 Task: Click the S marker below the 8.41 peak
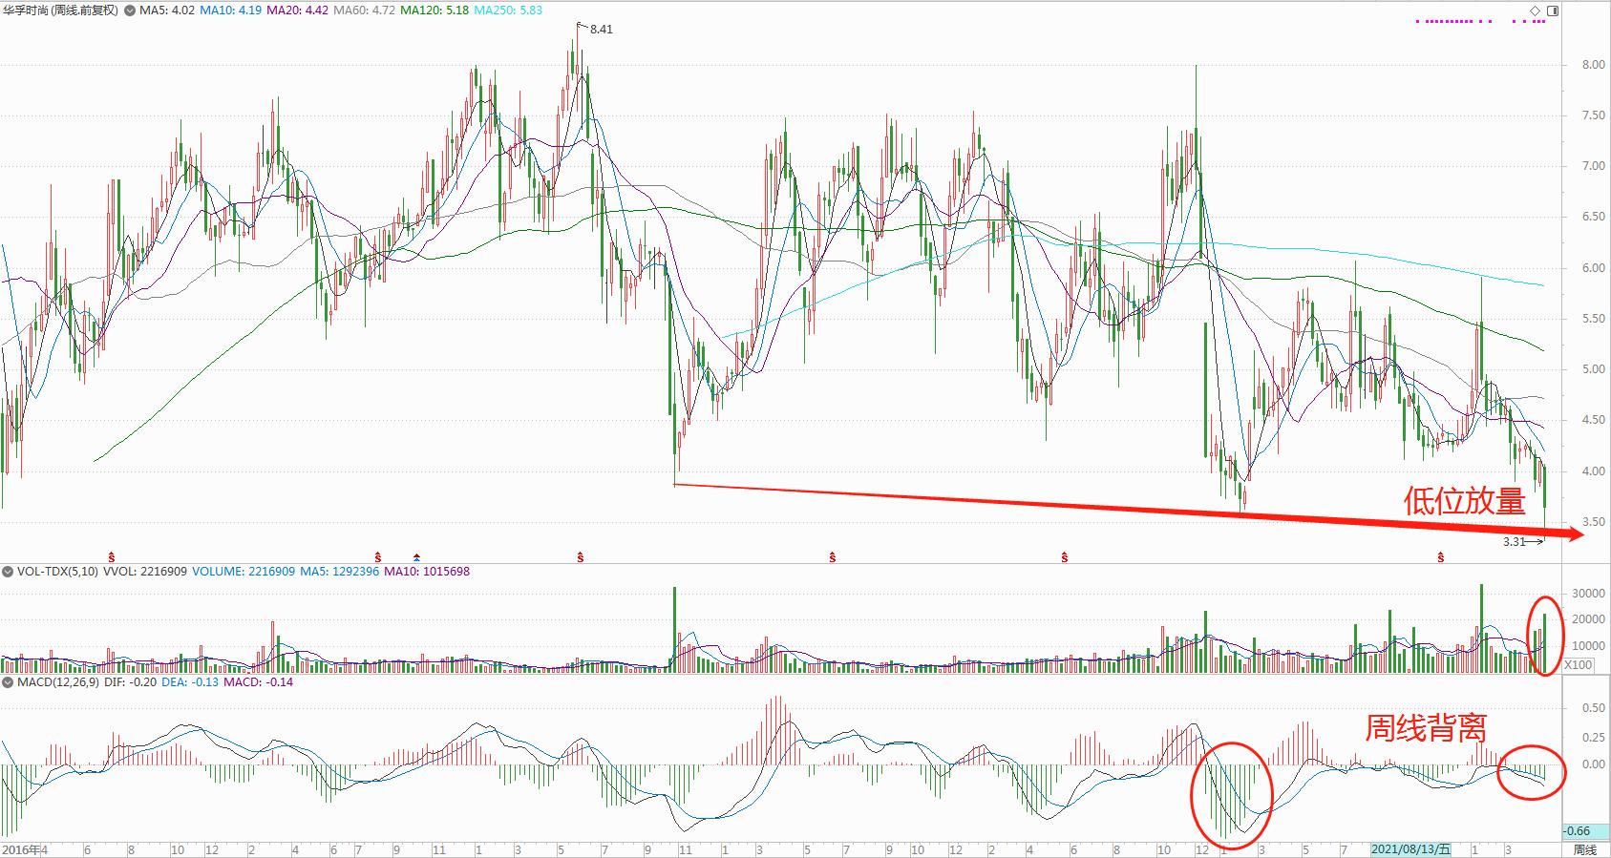tap(581, 556)
